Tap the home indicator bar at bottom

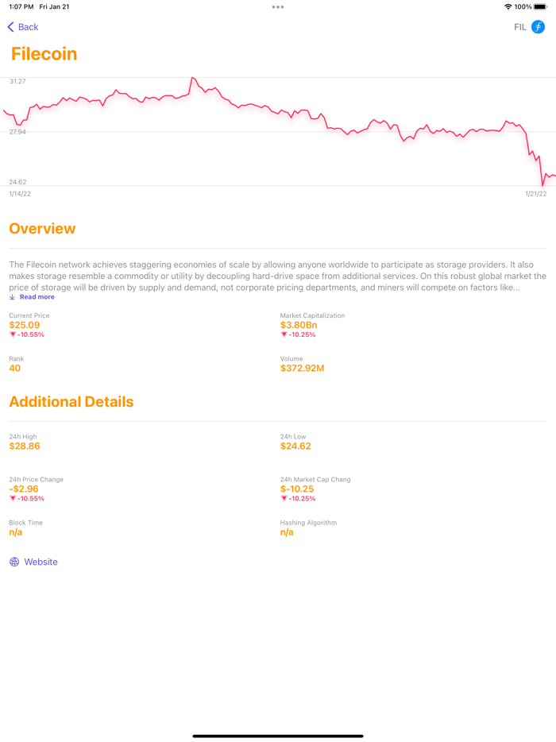(x=278, y=734)
